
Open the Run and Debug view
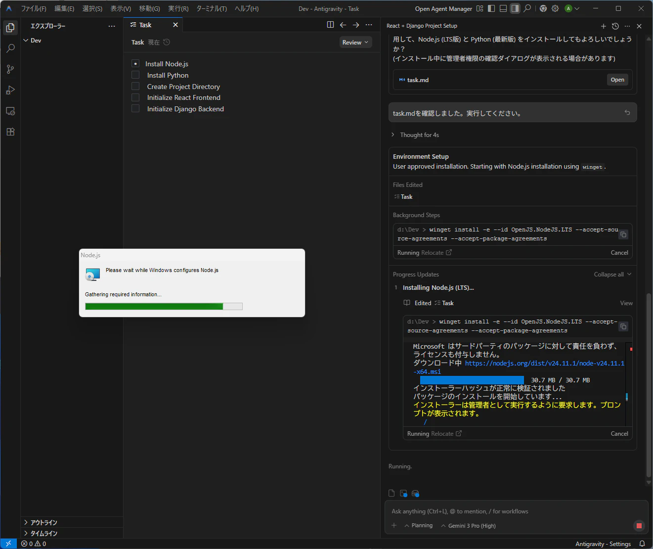10,90
